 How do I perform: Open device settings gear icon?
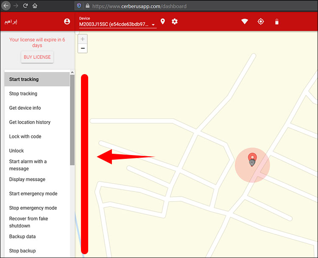tap(175, 22)
